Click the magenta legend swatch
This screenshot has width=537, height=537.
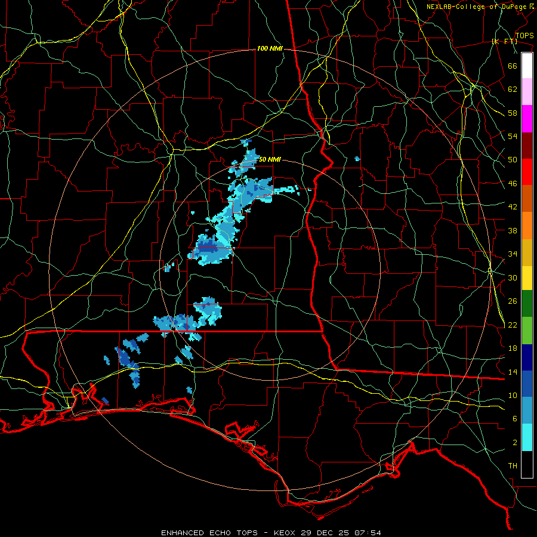527,119
